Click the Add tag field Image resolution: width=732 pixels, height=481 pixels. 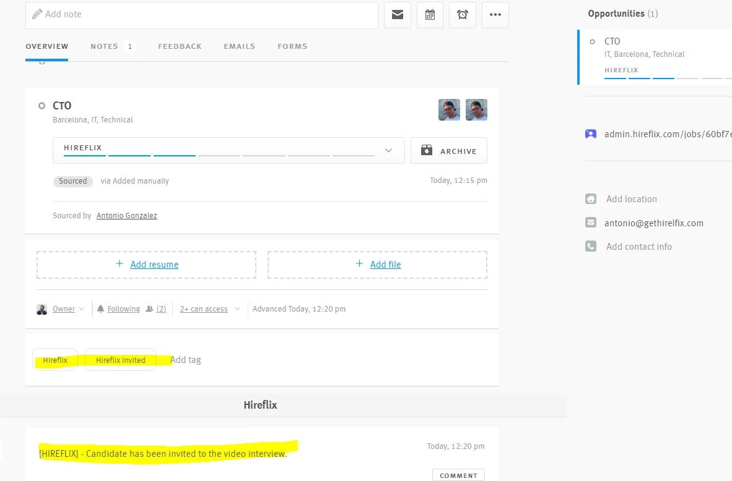pyautogui.click(x=186, y=360)
